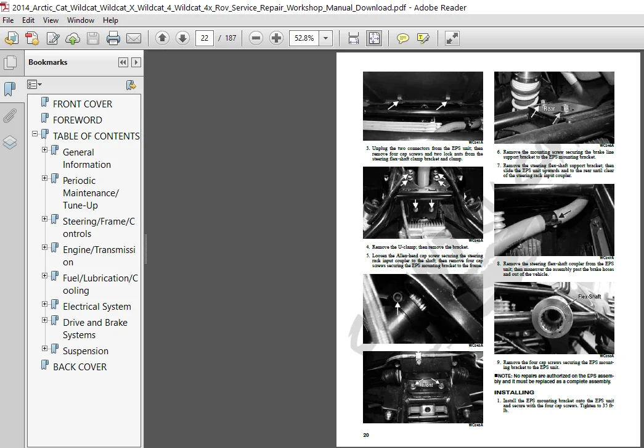644x448 pixels.
Task: Click the zoom value field 52.8%
Action: [304, 38]
